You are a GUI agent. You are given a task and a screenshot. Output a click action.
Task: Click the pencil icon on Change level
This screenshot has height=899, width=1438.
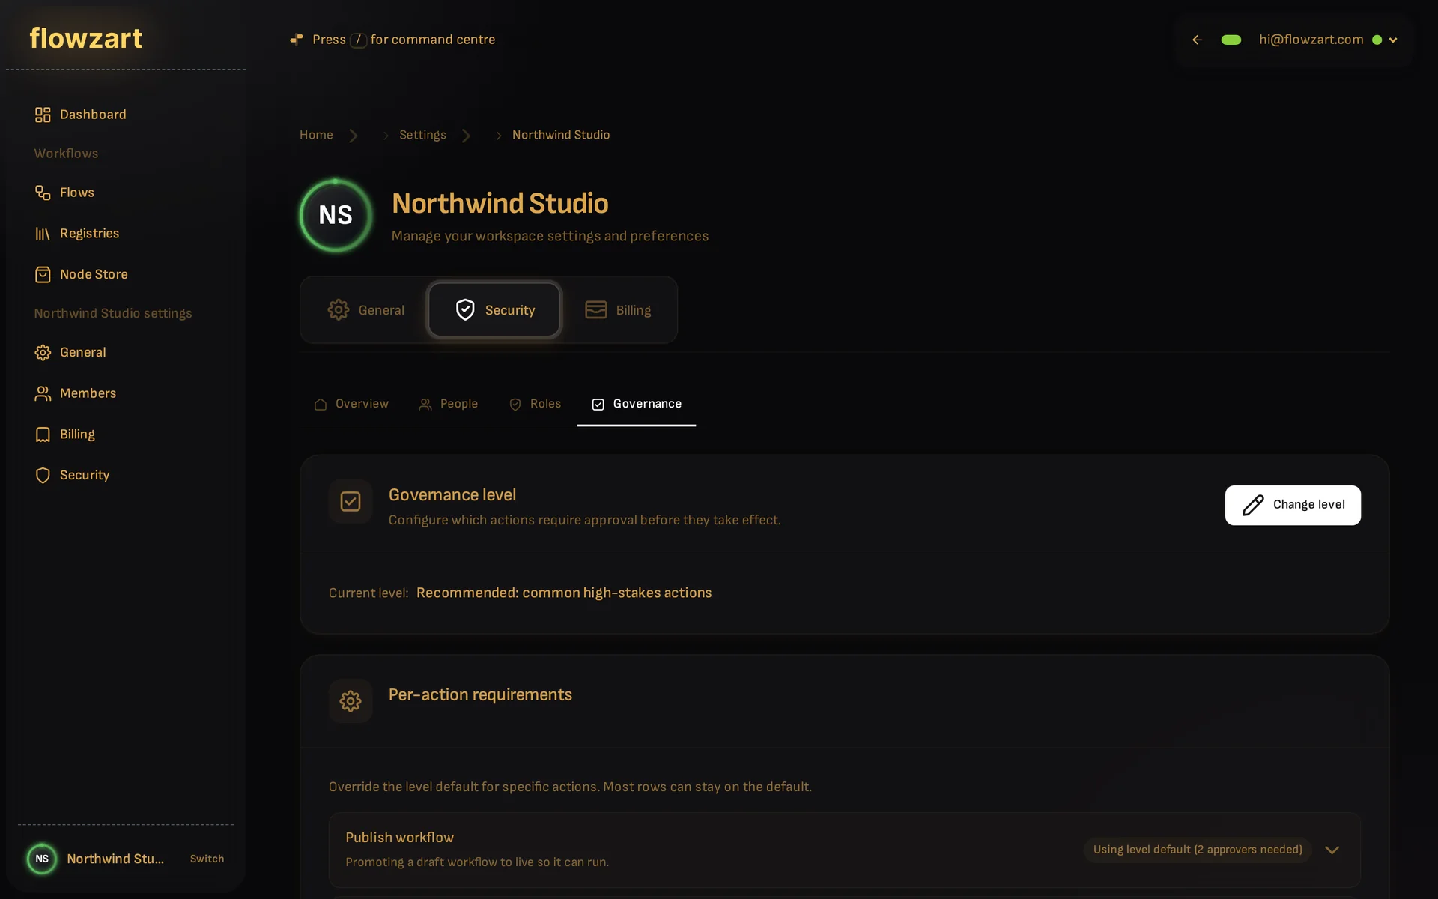tap(1253, 505)
